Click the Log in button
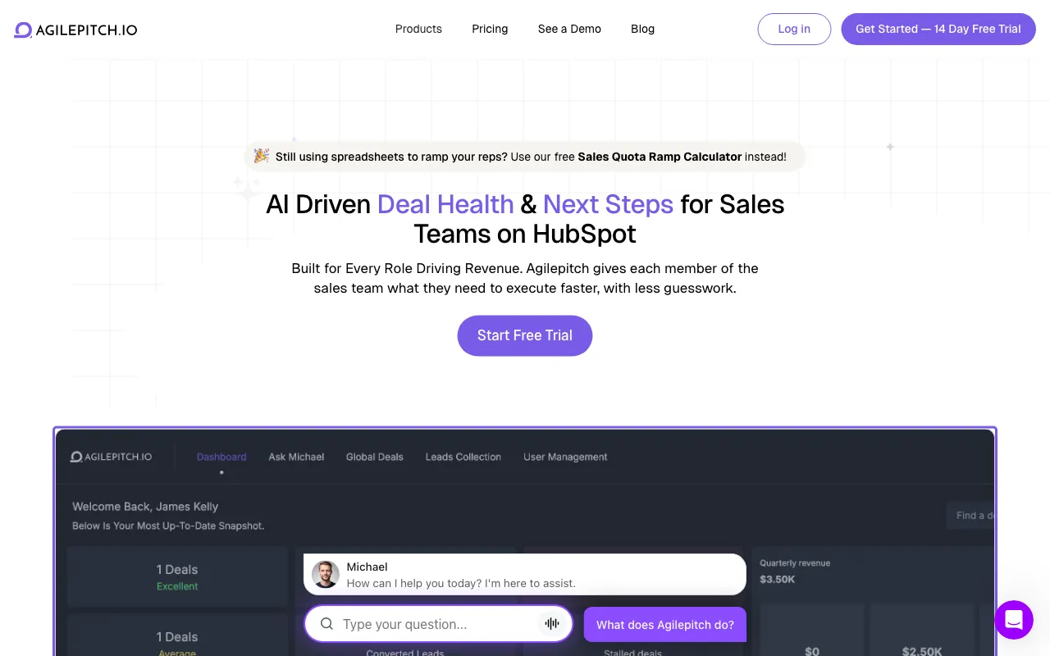1050x656 pixels. (x=794, y=29)
